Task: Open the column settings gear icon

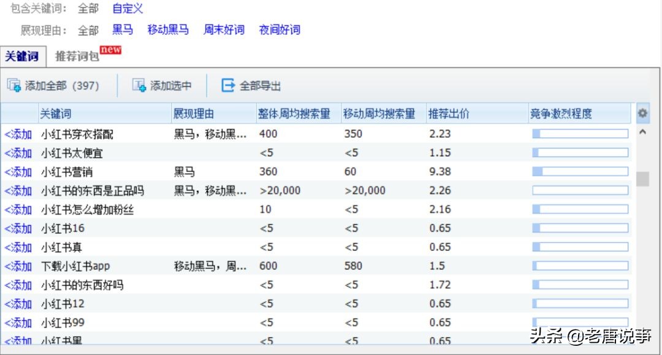Action: click(x=642, y=113)
